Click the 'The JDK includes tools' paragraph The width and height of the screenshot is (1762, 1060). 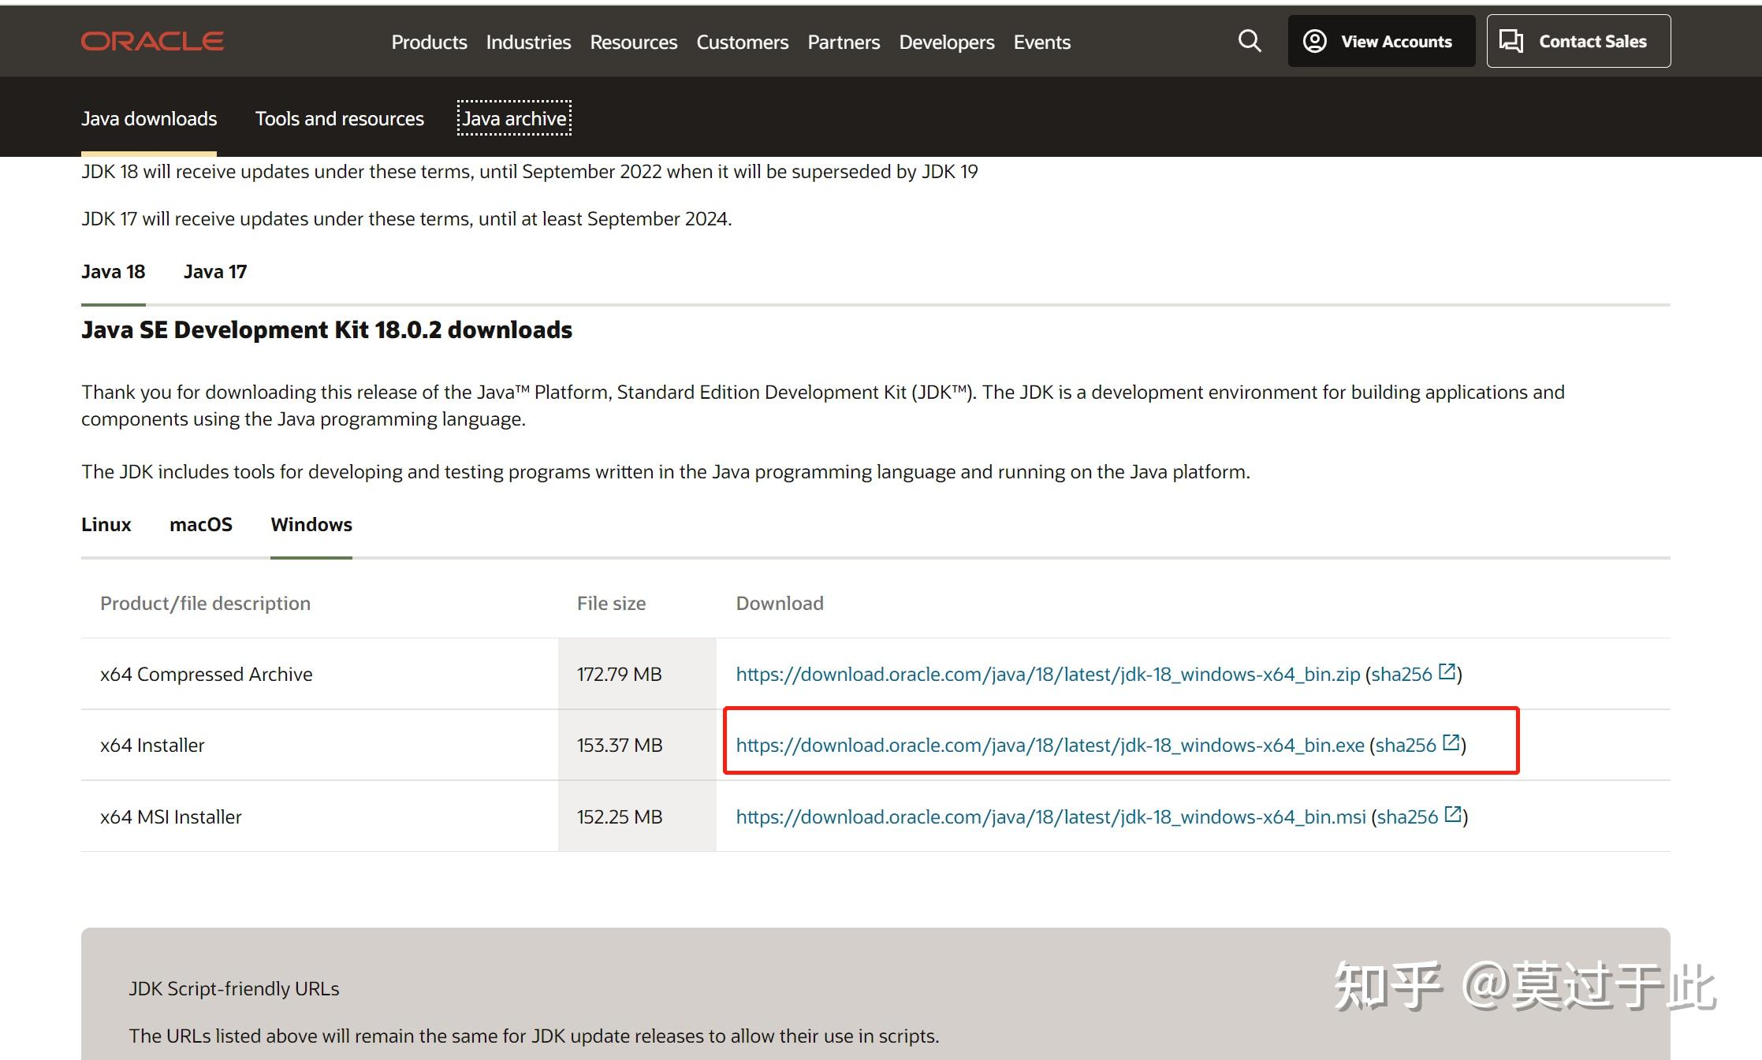pos(666,472)
